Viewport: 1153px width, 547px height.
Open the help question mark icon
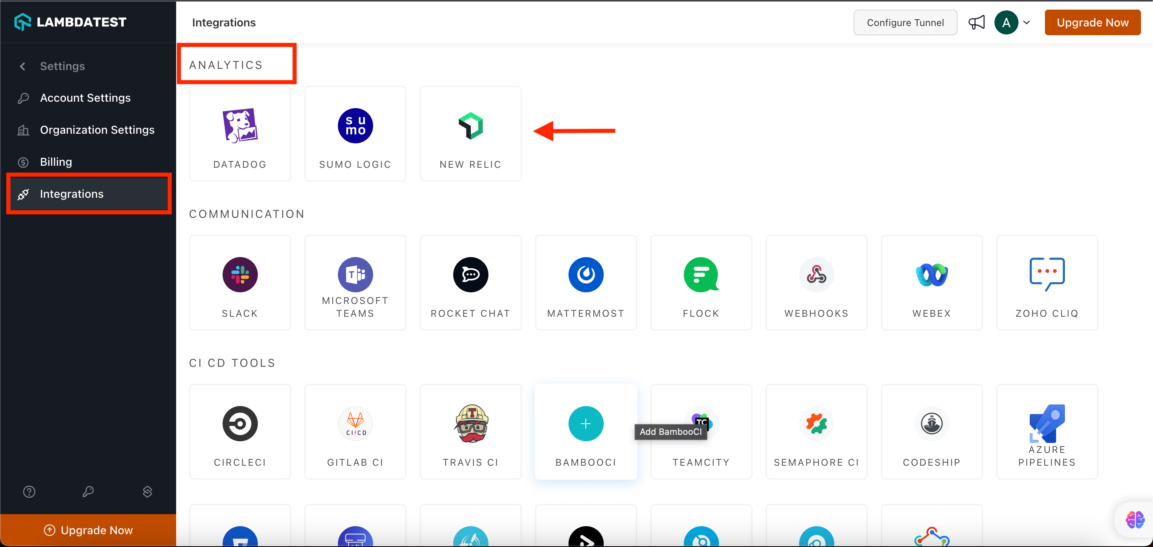coord(29,491)
